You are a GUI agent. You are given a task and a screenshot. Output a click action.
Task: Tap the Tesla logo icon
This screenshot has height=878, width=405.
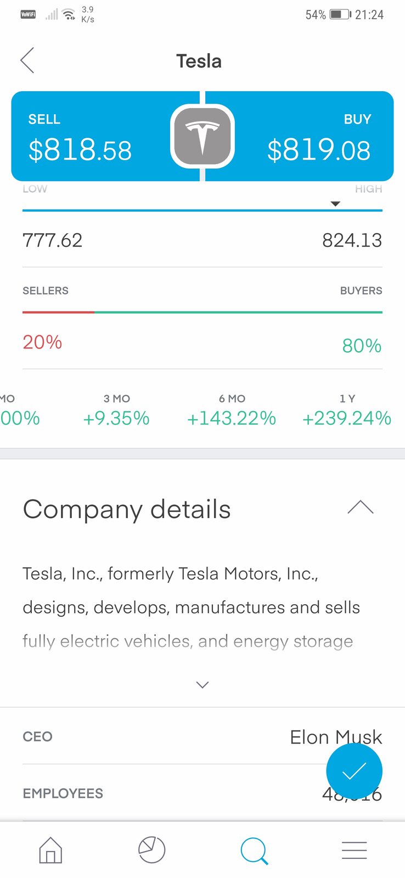click(x=203, y=136)
